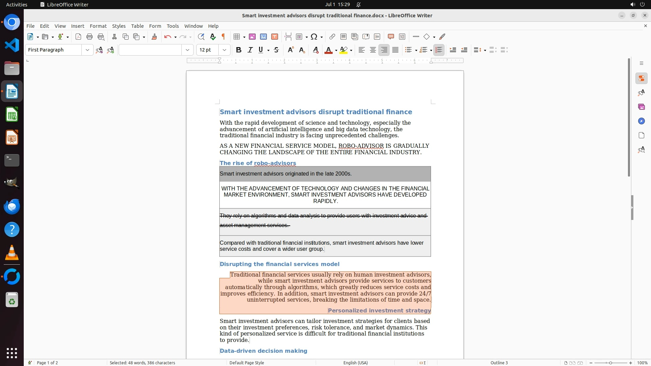The width and height of the screenshot is (651, 366).
Task: Expand the paragraph style dropdown arrow
Action: click(87, 50)
